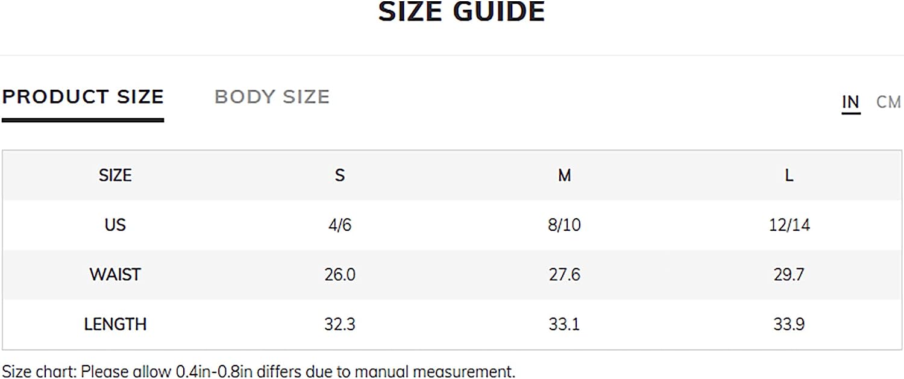Select the S size column header
The height and width of the screenshot is (379, 904).
point(340,175)
